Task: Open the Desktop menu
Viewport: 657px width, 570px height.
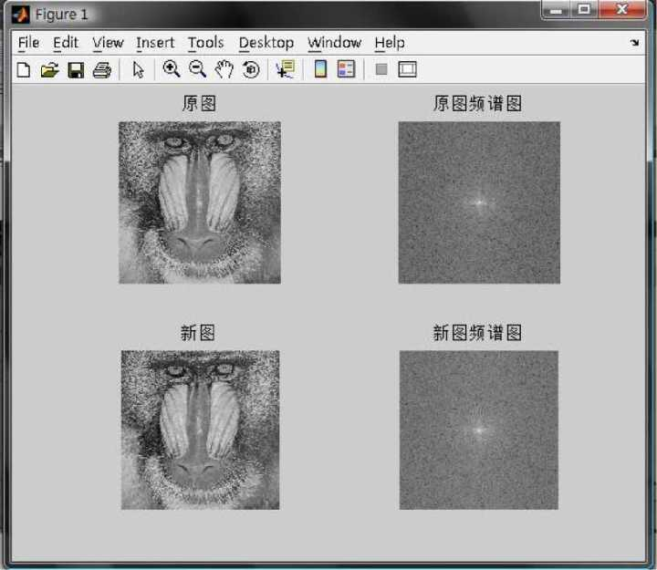Action: click(266, 43)
